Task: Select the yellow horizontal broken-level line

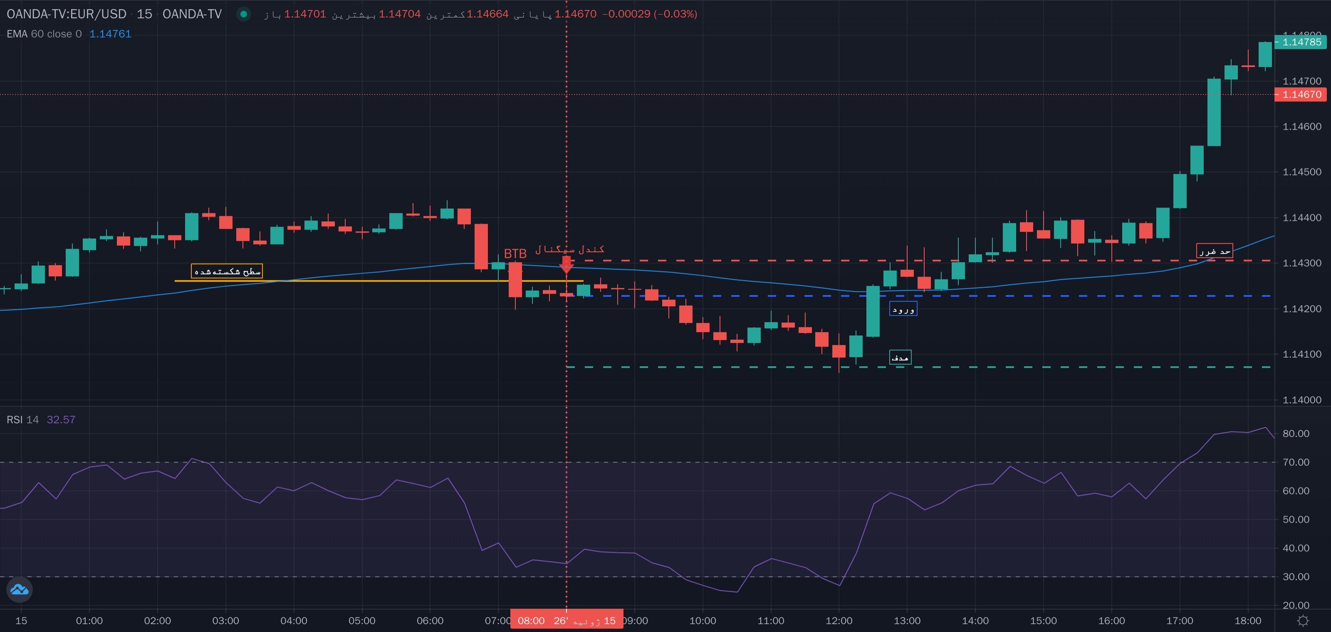Action: tap(379, 281)
